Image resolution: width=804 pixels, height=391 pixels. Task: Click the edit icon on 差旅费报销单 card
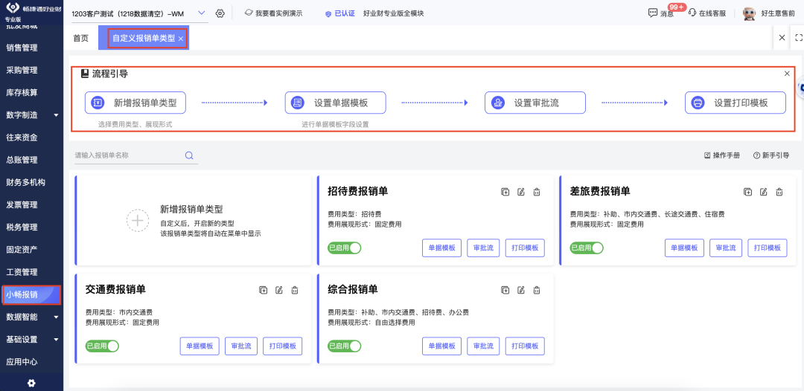coord(763,192)
